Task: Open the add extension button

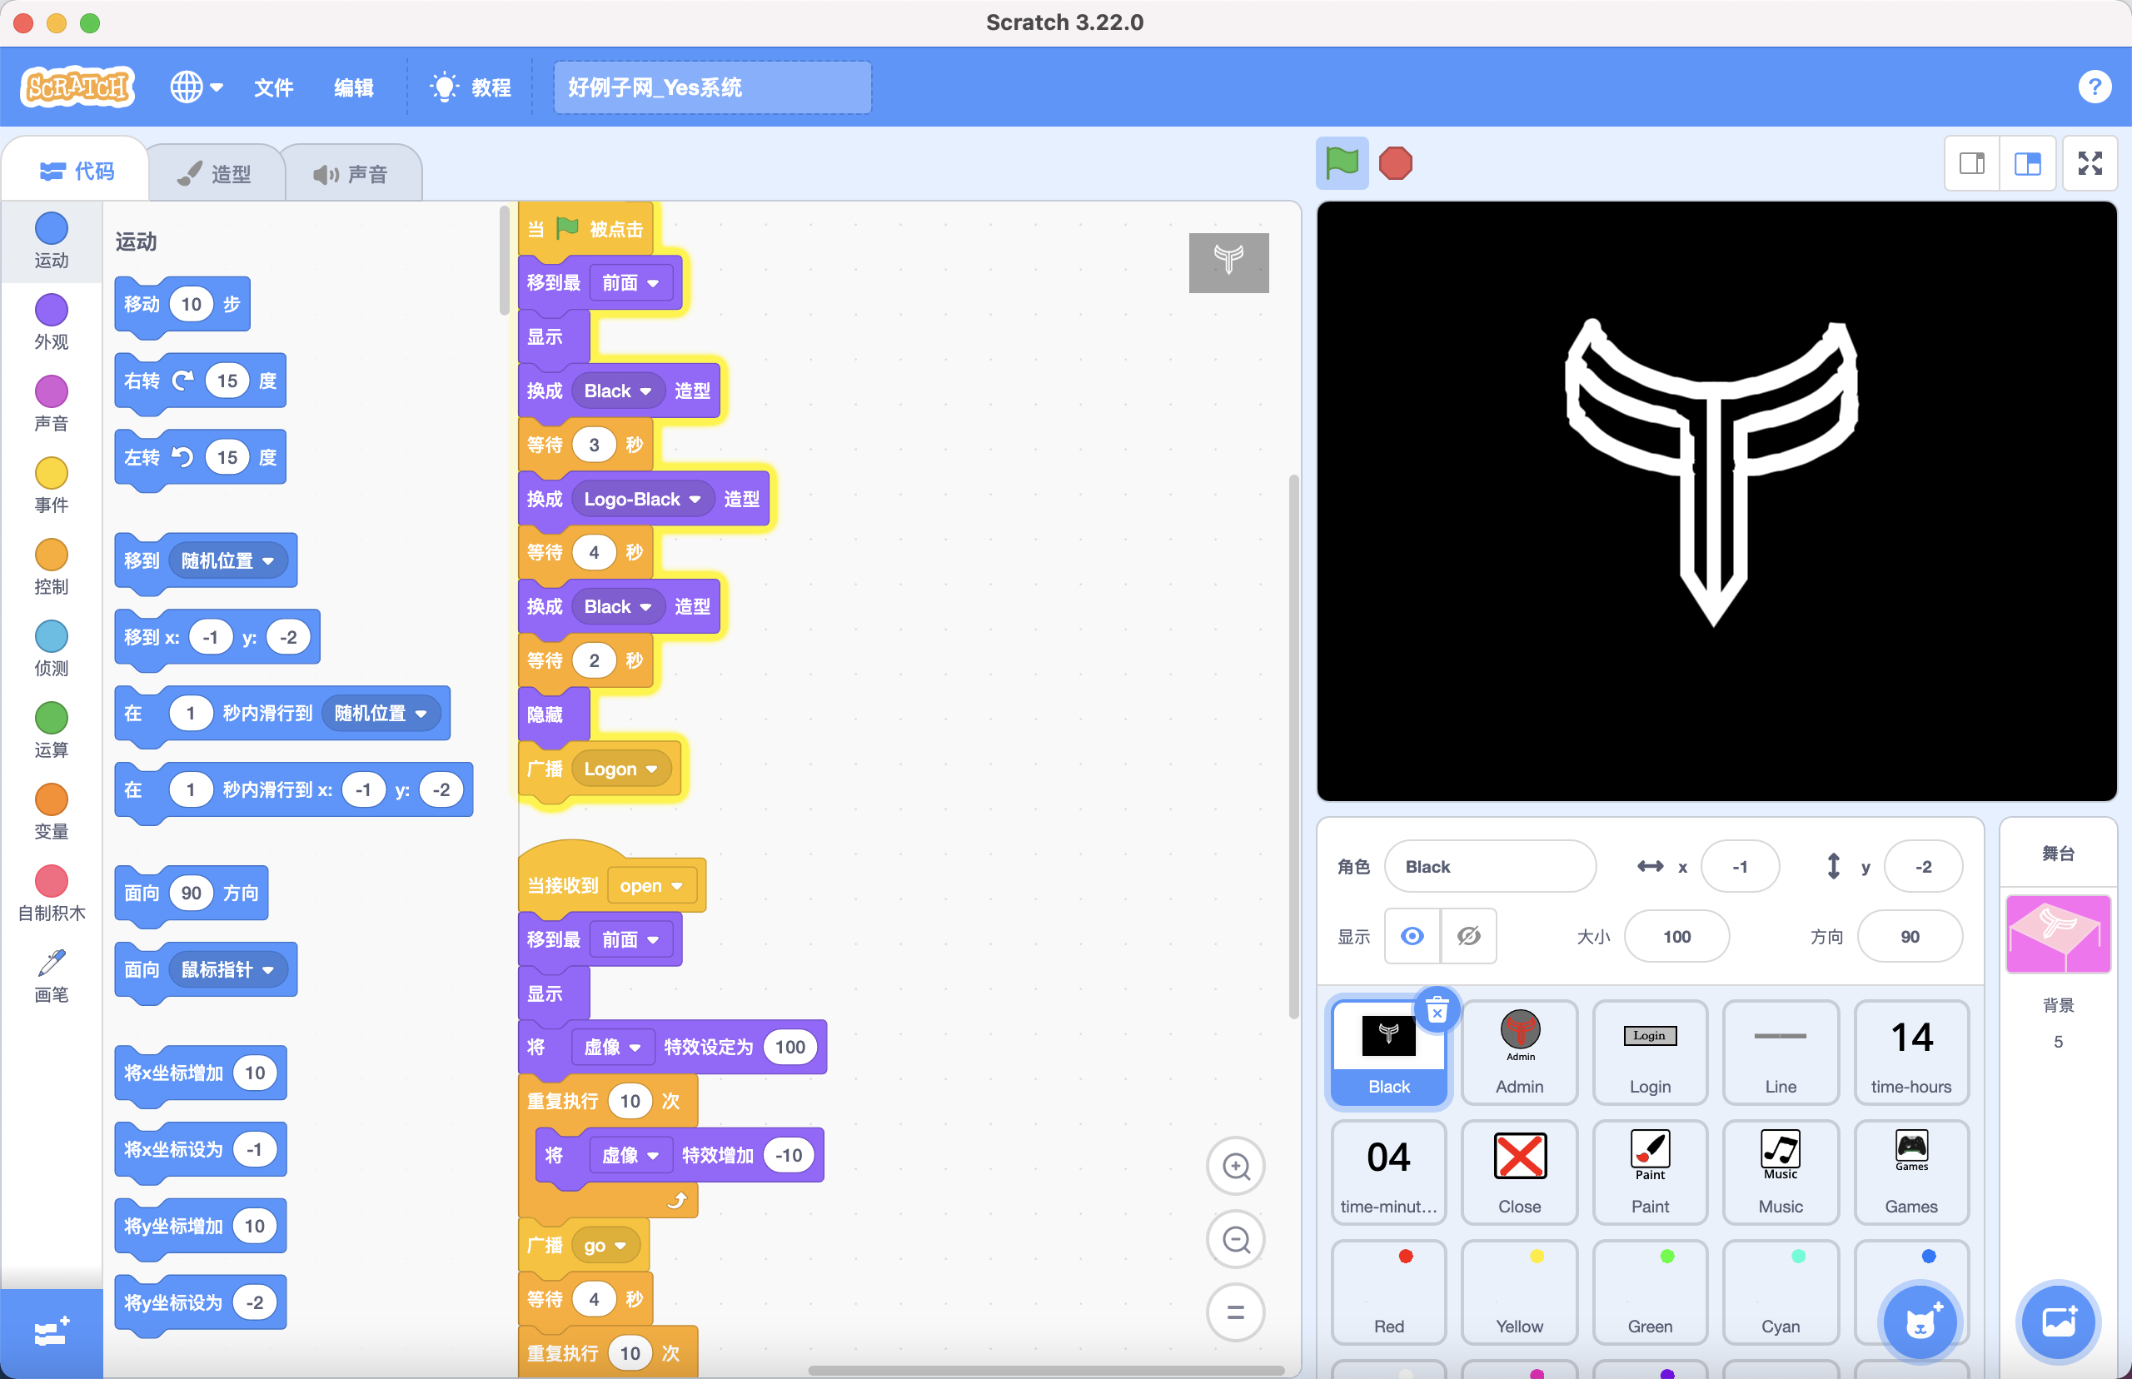Action: point(51,1332)
